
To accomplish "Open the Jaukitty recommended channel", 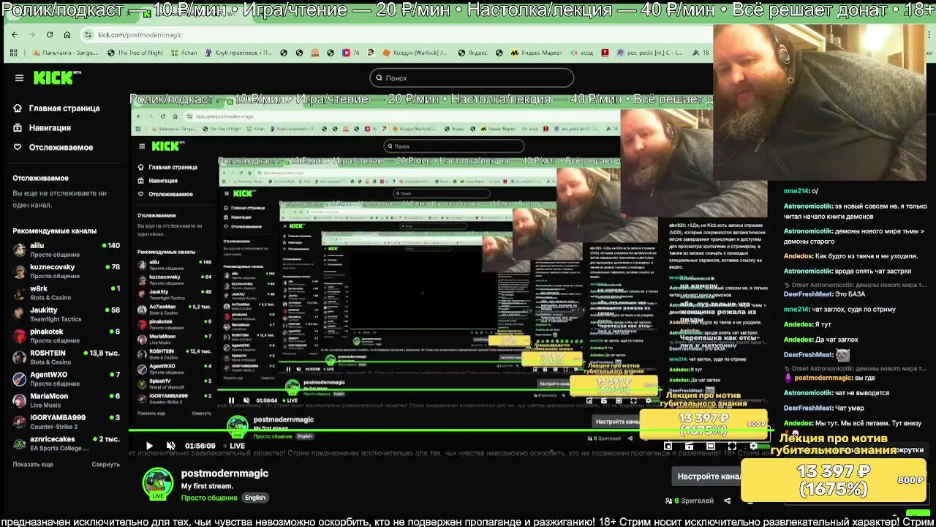I will coord(66,314).
